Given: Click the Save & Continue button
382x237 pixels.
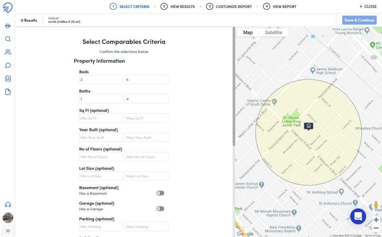Looking at the screenshot, I should 359,20.
